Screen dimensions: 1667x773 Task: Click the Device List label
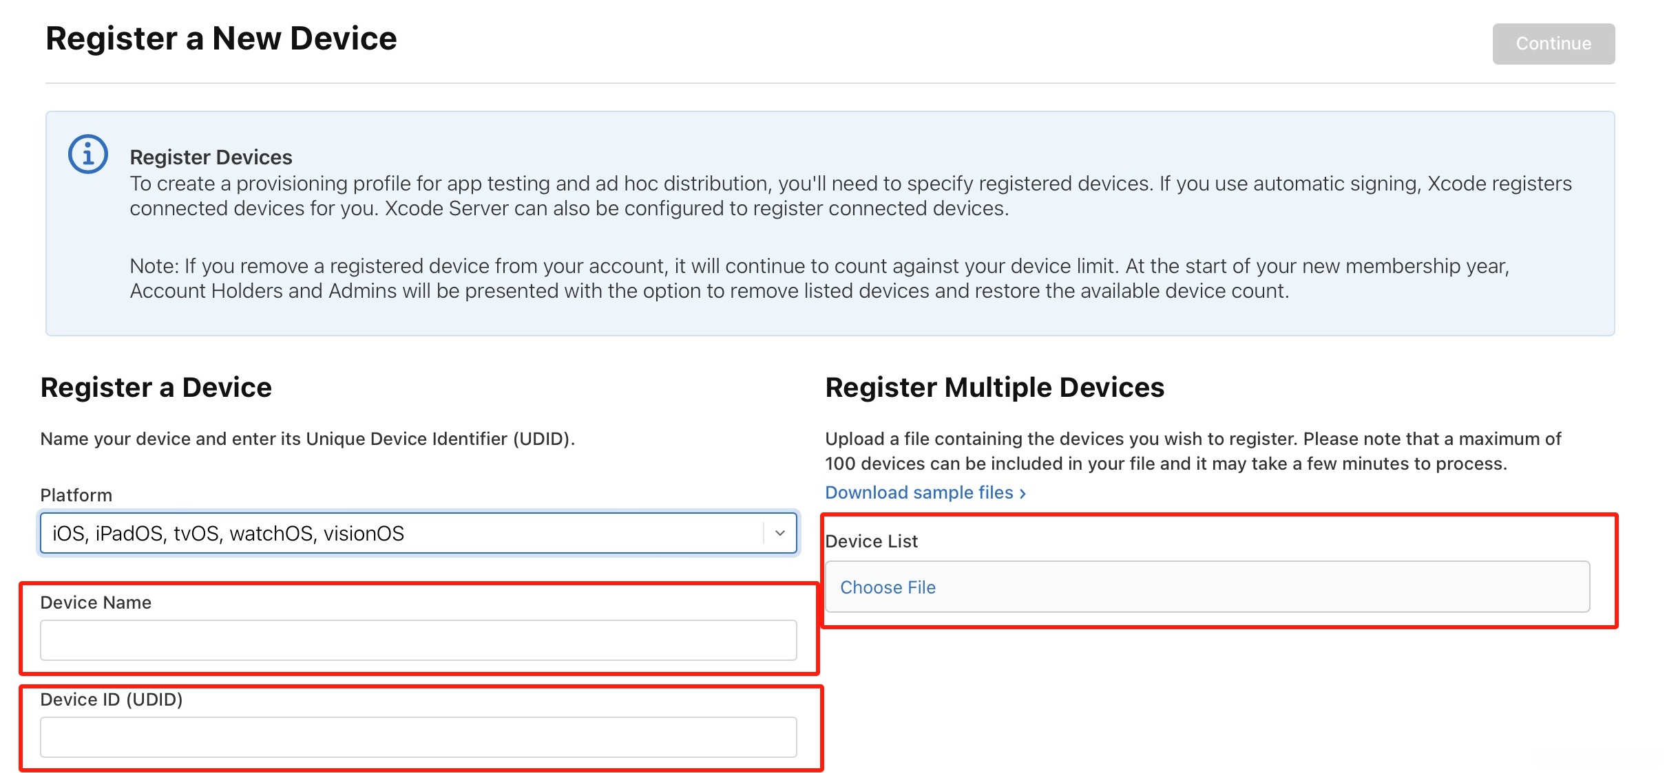click(871, 541)
